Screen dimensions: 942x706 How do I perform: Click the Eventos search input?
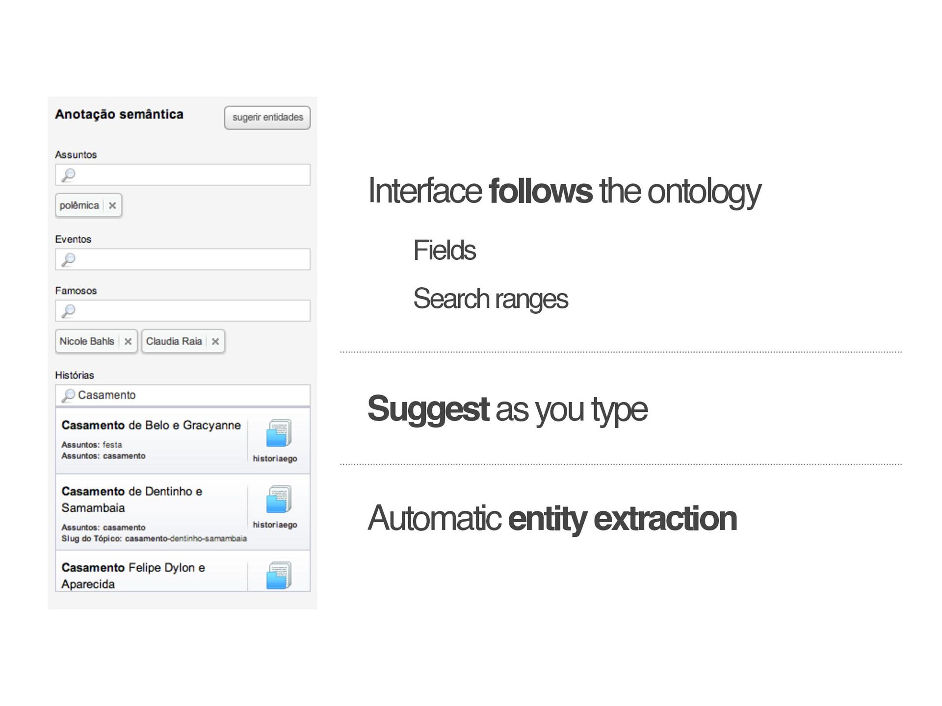pos(191,259)
